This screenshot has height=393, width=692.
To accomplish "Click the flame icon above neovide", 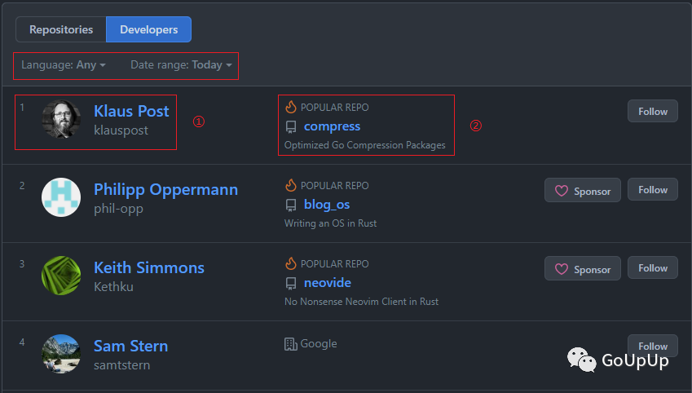I will click(x=291, y=263).
